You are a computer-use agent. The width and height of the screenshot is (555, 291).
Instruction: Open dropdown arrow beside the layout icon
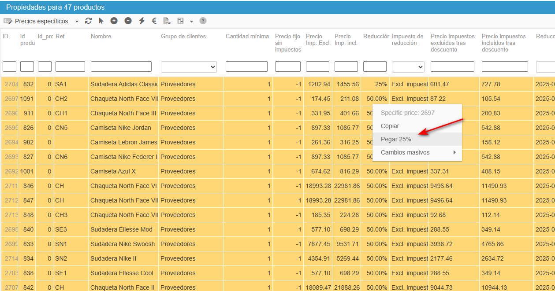click(191, 21)
